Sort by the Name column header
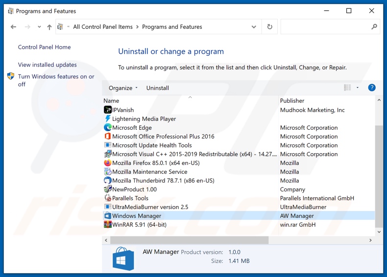387x277 pixels. tap(111, 101)
